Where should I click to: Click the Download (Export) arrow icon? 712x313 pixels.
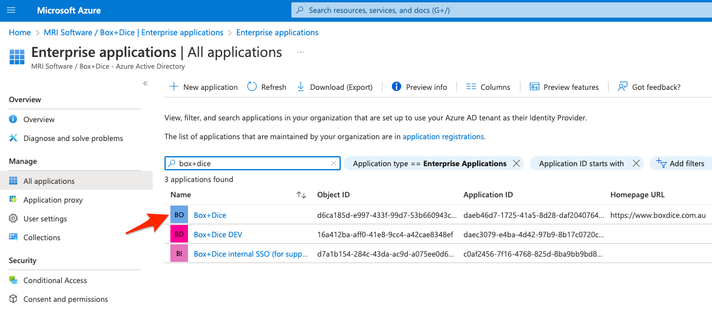pos(301,86)
